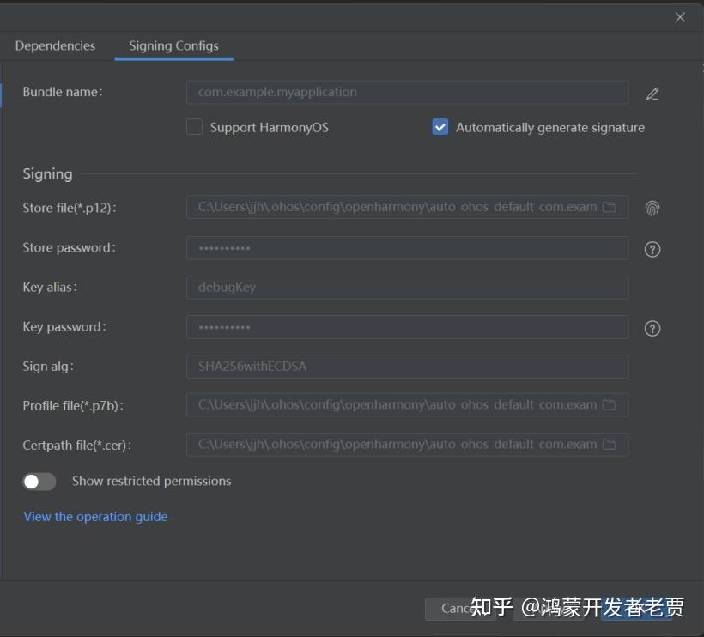The width and height of the screenshot is (704, 637).
Task: Open the folder browser for Certpath file
Action: [612, 444]
